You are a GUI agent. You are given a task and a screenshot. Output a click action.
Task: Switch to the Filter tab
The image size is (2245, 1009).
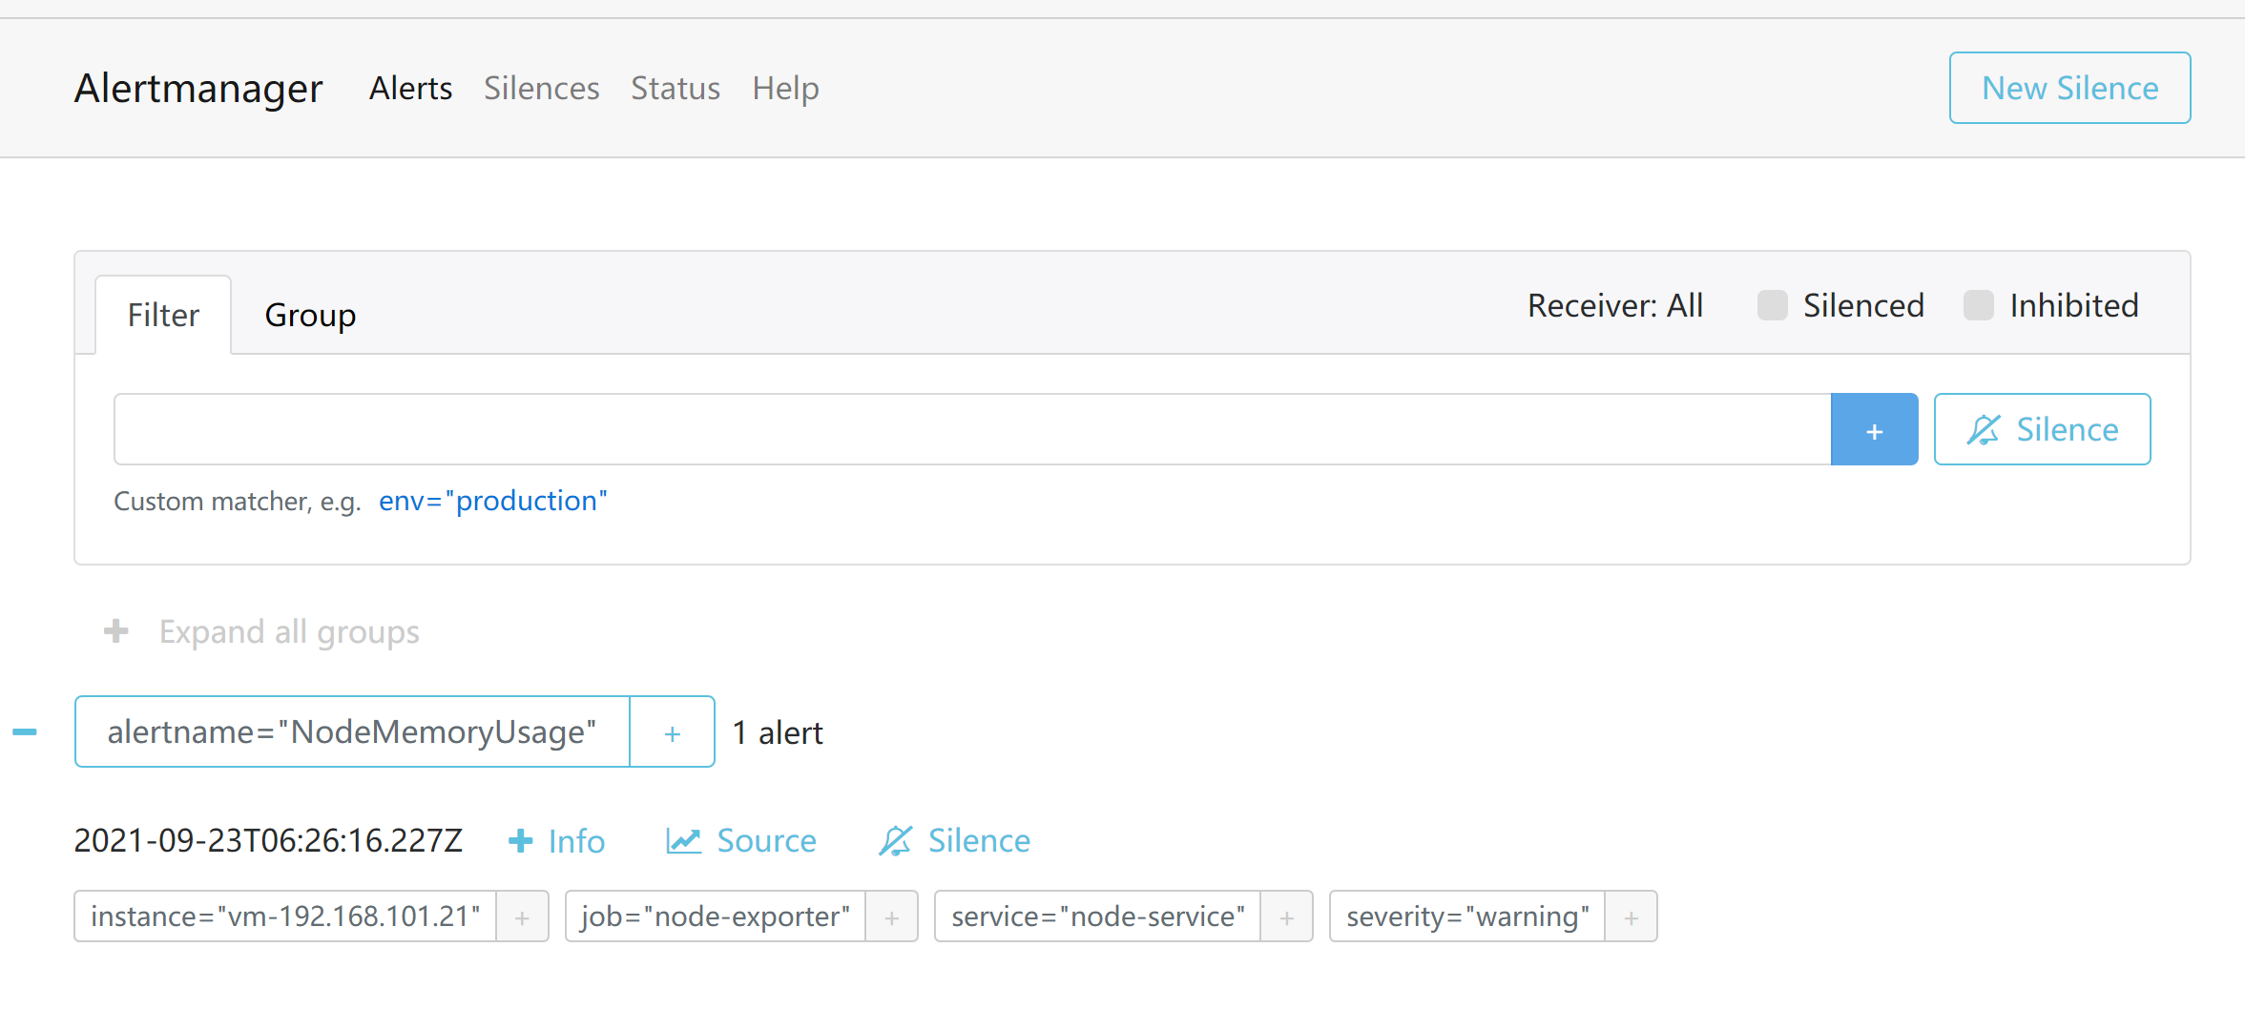[x=163, y=315]
